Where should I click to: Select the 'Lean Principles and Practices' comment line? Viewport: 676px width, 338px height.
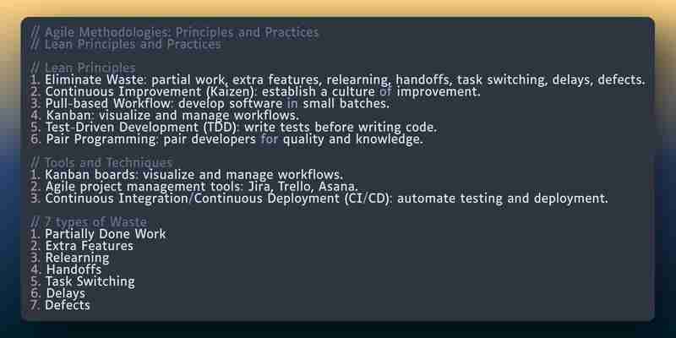126,44
